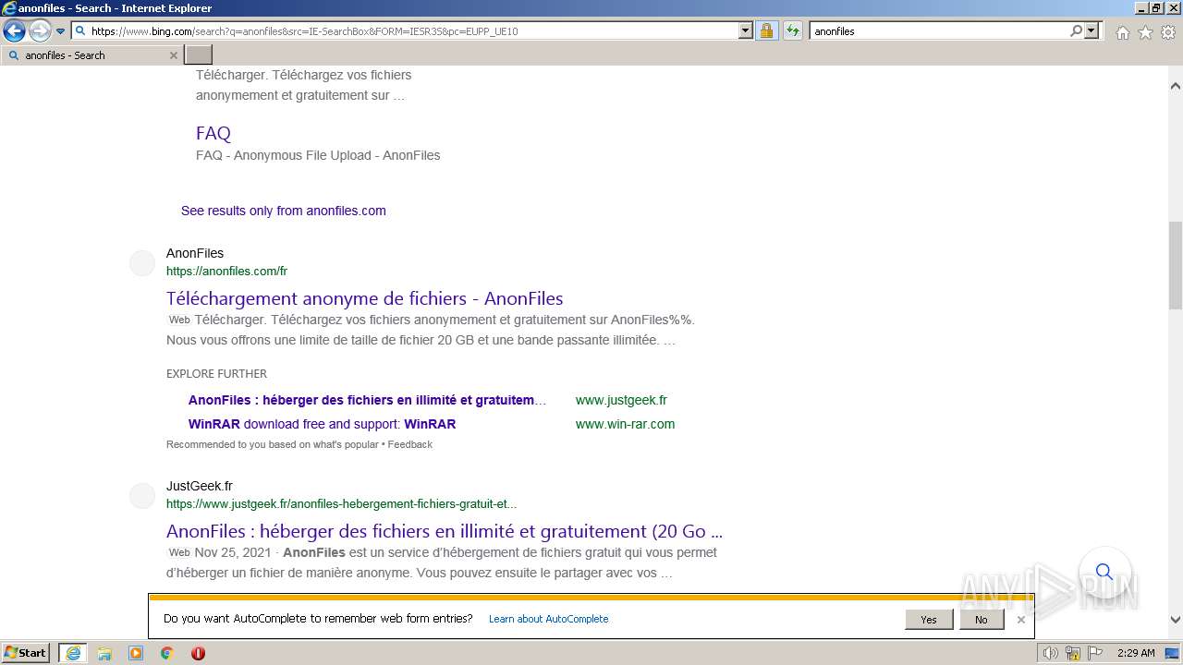Open the search provider dropdown arrow
1183x665 pixels.
tap(1092, 30)
